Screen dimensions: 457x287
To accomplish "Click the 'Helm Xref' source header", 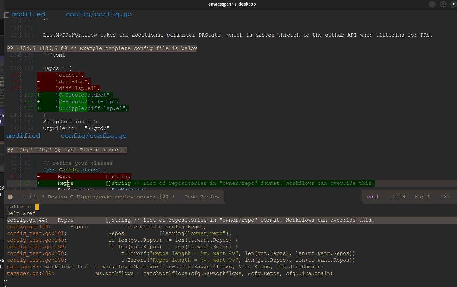I will point(21,213).
